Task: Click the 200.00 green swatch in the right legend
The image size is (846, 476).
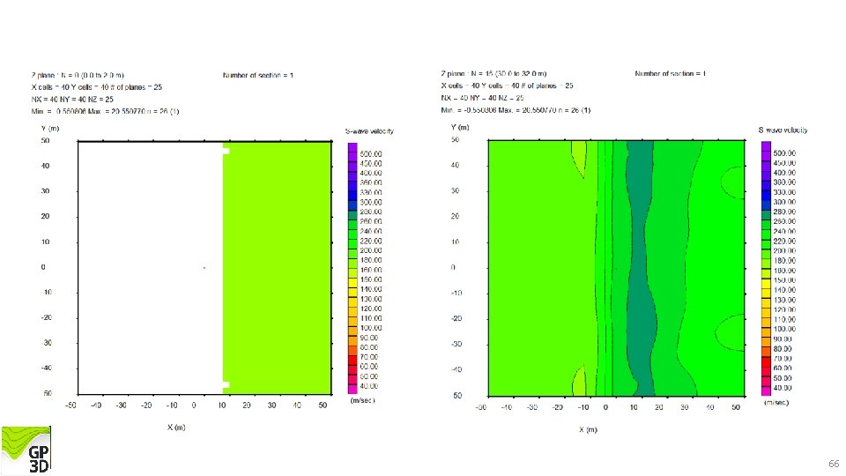Action: [766, 254]
